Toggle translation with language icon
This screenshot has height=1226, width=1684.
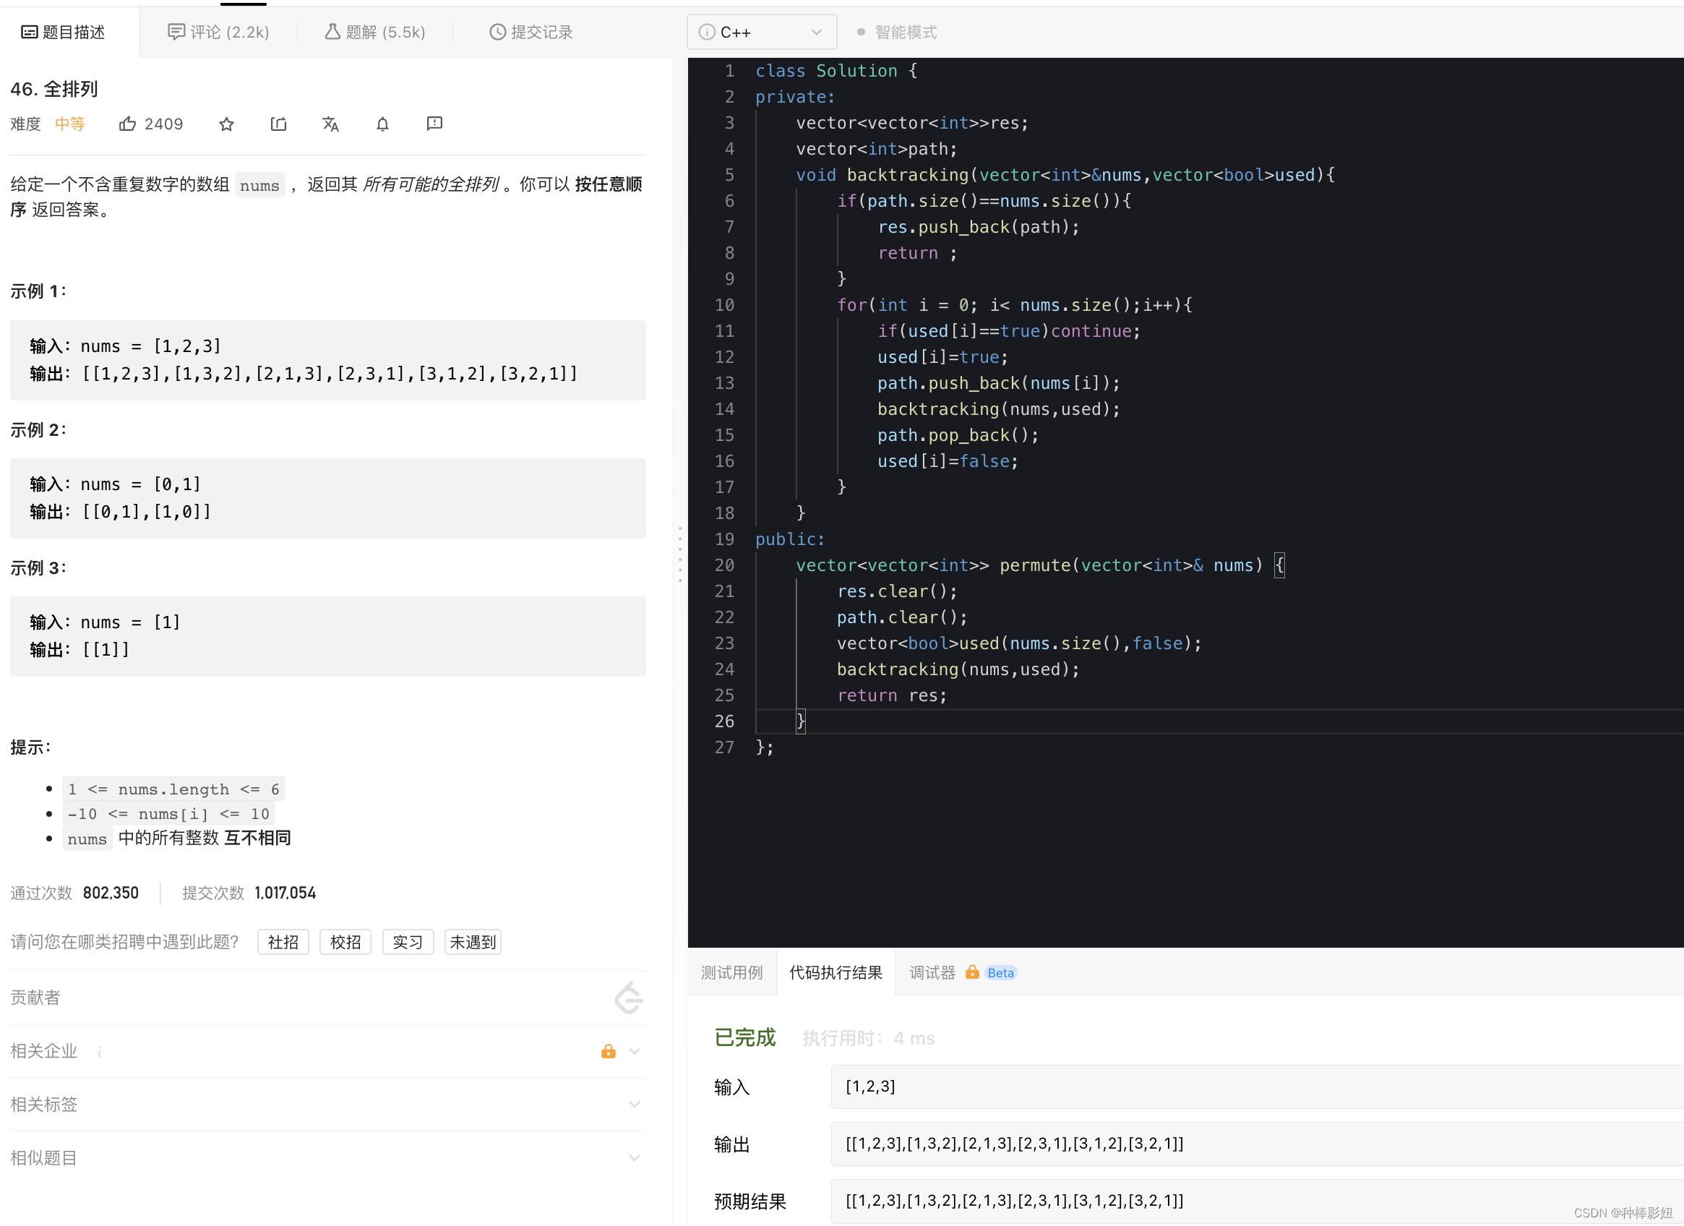[330, 124]
